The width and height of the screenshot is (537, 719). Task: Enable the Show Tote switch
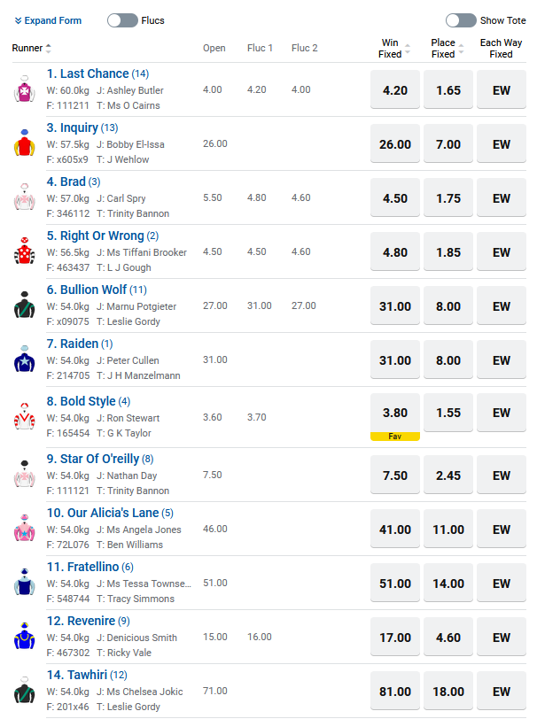(x=461, y=20)
